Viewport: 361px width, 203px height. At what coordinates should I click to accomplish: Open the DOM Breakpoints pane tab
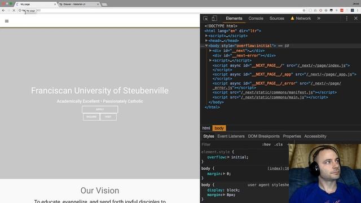point(263,136)
